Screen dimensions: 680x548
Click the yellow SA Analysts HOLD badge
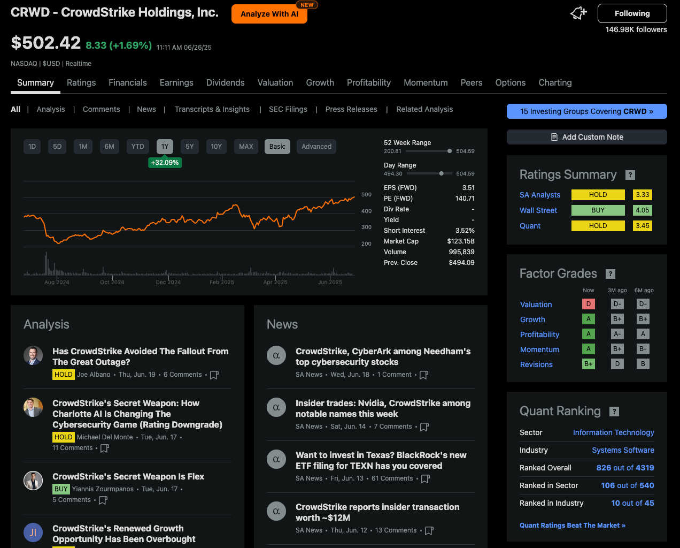pos(598,195)
